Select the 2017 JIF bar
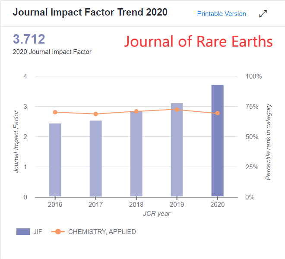 click(x=95, y=158)
